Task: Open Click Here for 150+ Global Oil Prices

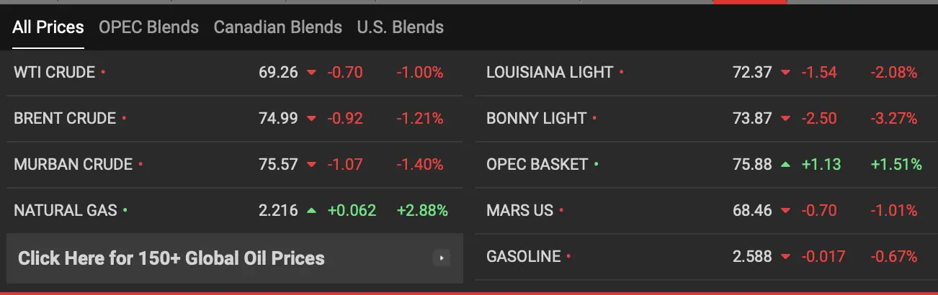Action: click(x=171, y=258)
